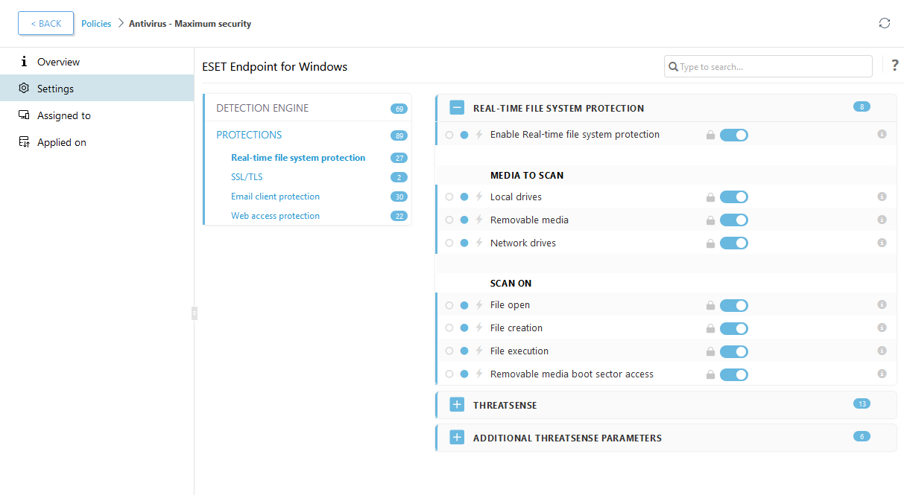
Task: Click the Applied on icon in sidebar
Action: coord(25,141)
